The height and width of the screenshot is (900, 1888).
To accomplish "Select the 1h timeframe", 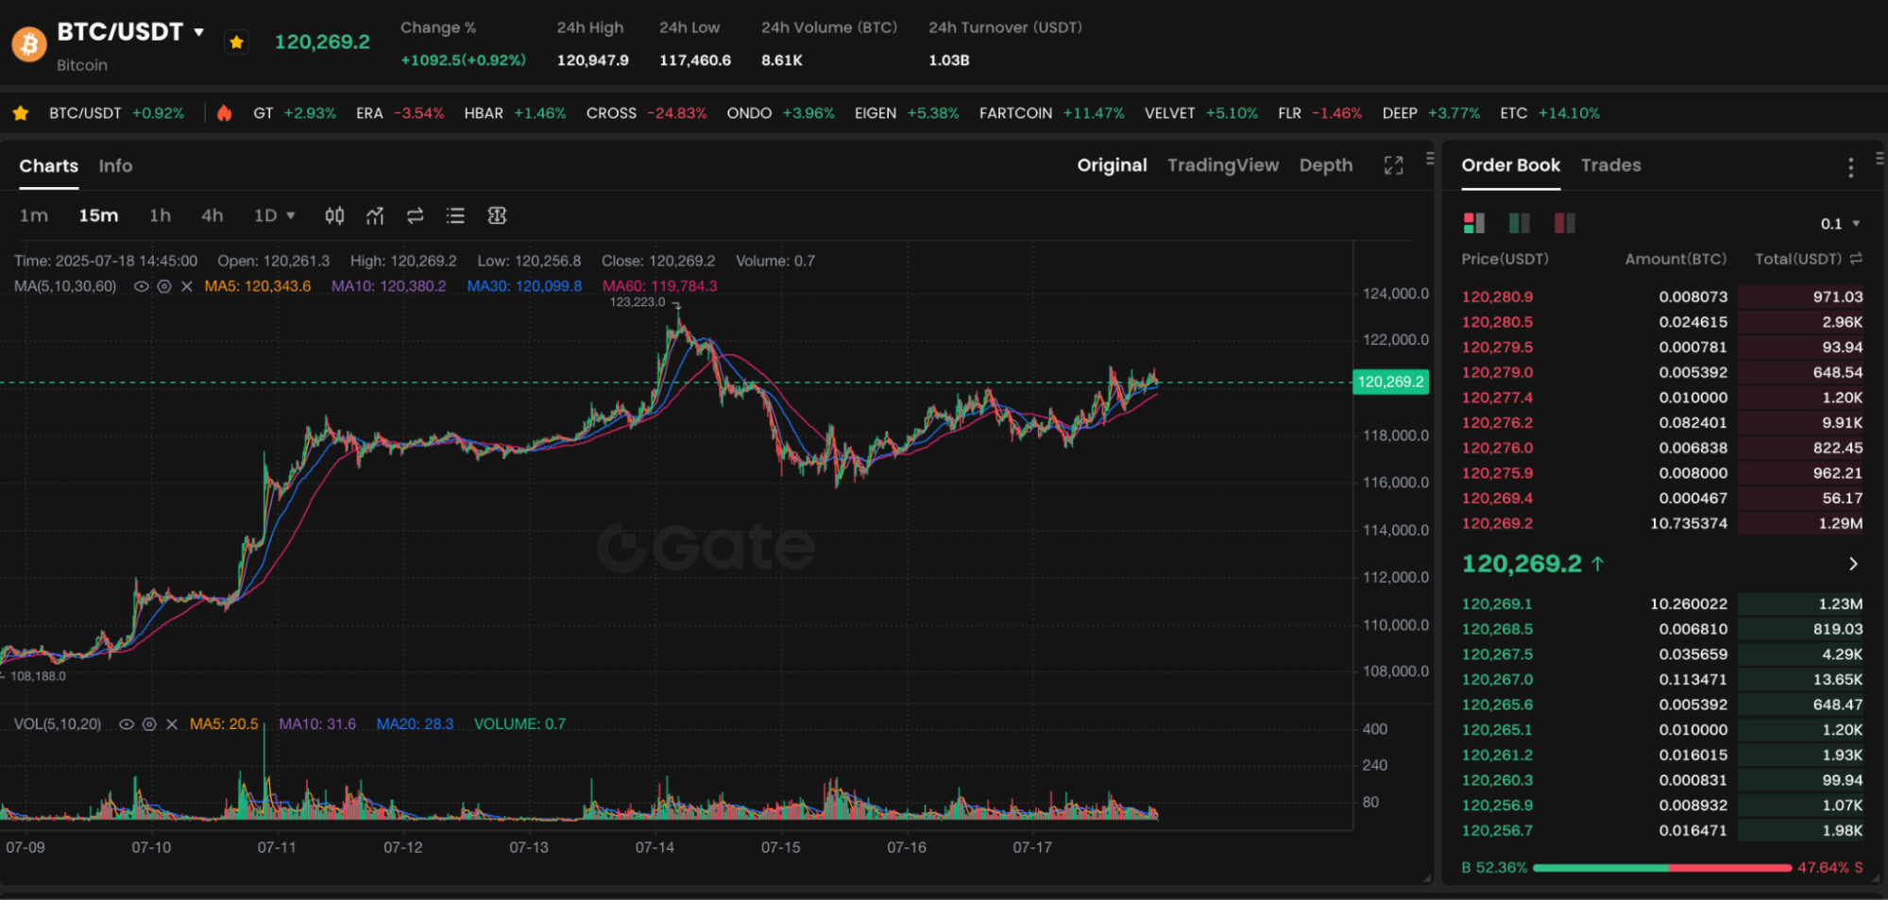I will pyautogui.click(x=161, y=215).
